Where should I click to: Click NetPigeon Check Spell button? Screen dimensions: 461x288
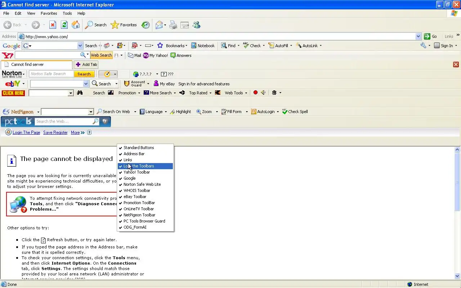295,112
